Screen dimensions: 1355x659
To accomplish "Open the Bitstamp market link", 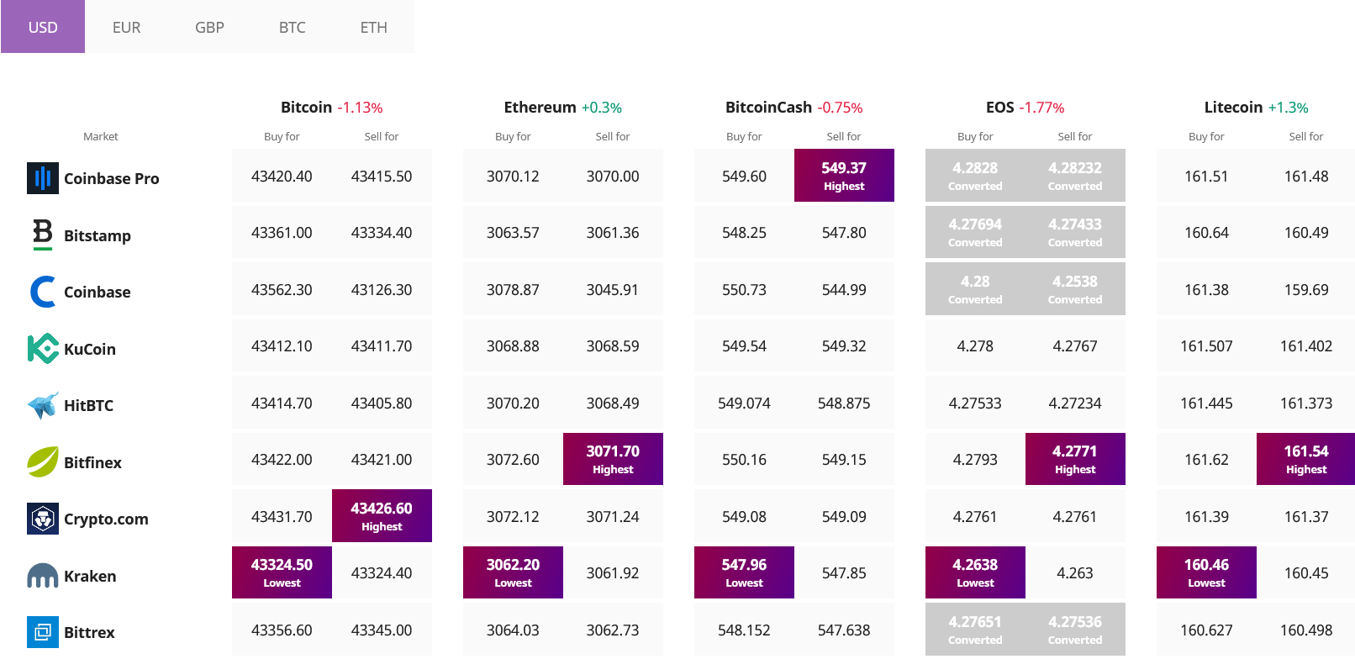I will tap(98, 235).
